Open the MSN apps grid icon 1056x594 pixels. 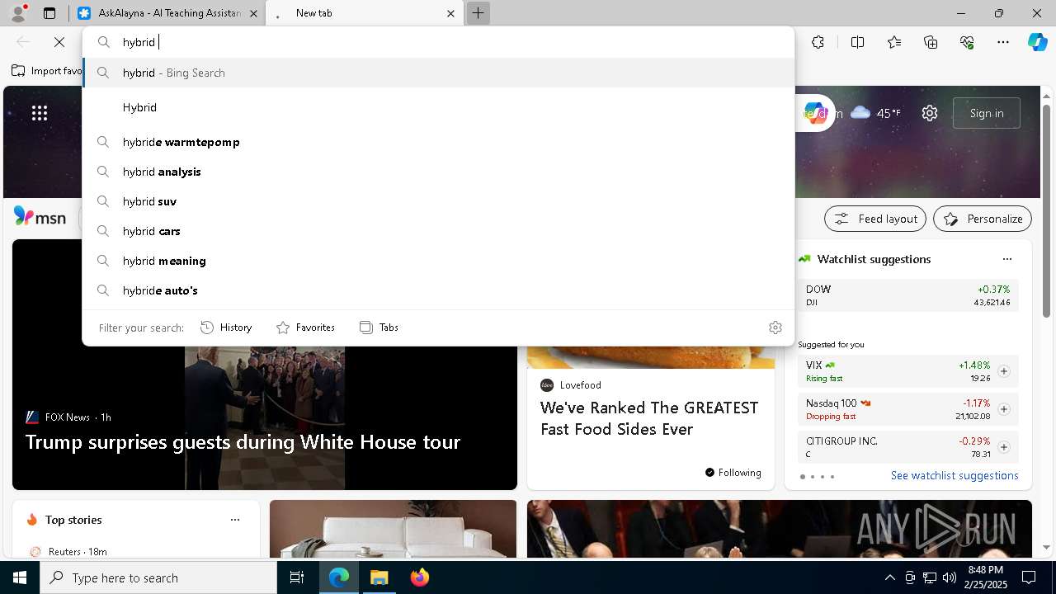tap(40, 113)
